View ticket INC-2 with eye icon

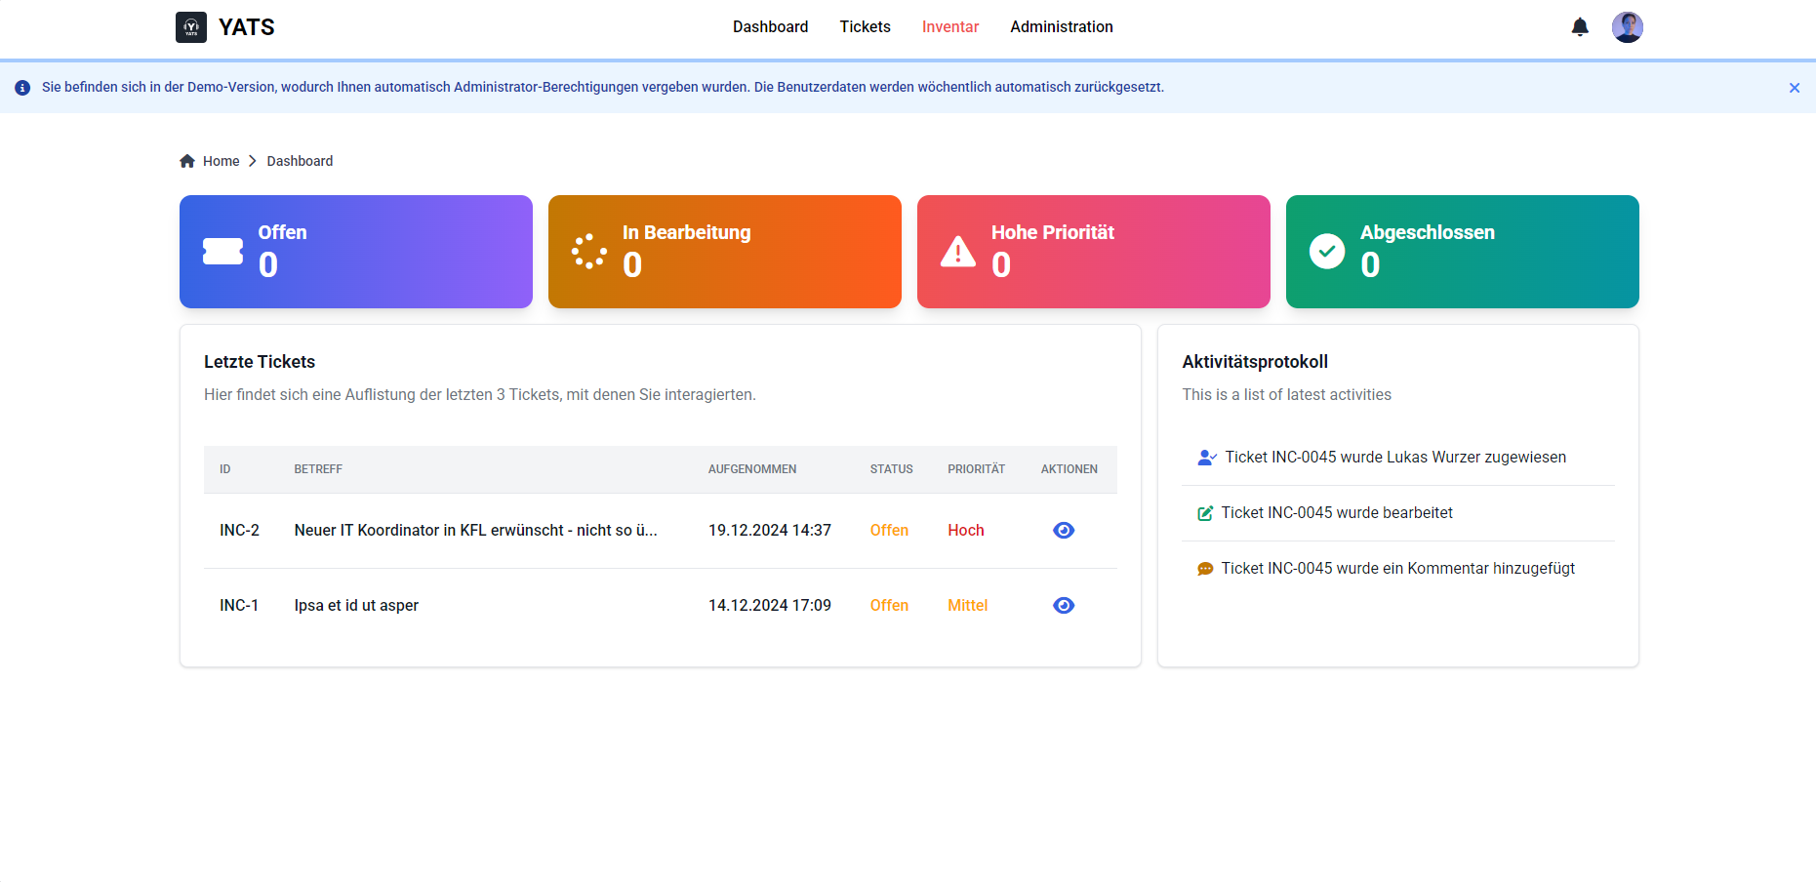coord(1064,531)
